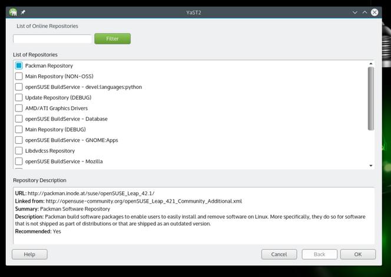391x277 pixels.
Task: Click the YaST application icon in title bar
Action: (13, 12)
